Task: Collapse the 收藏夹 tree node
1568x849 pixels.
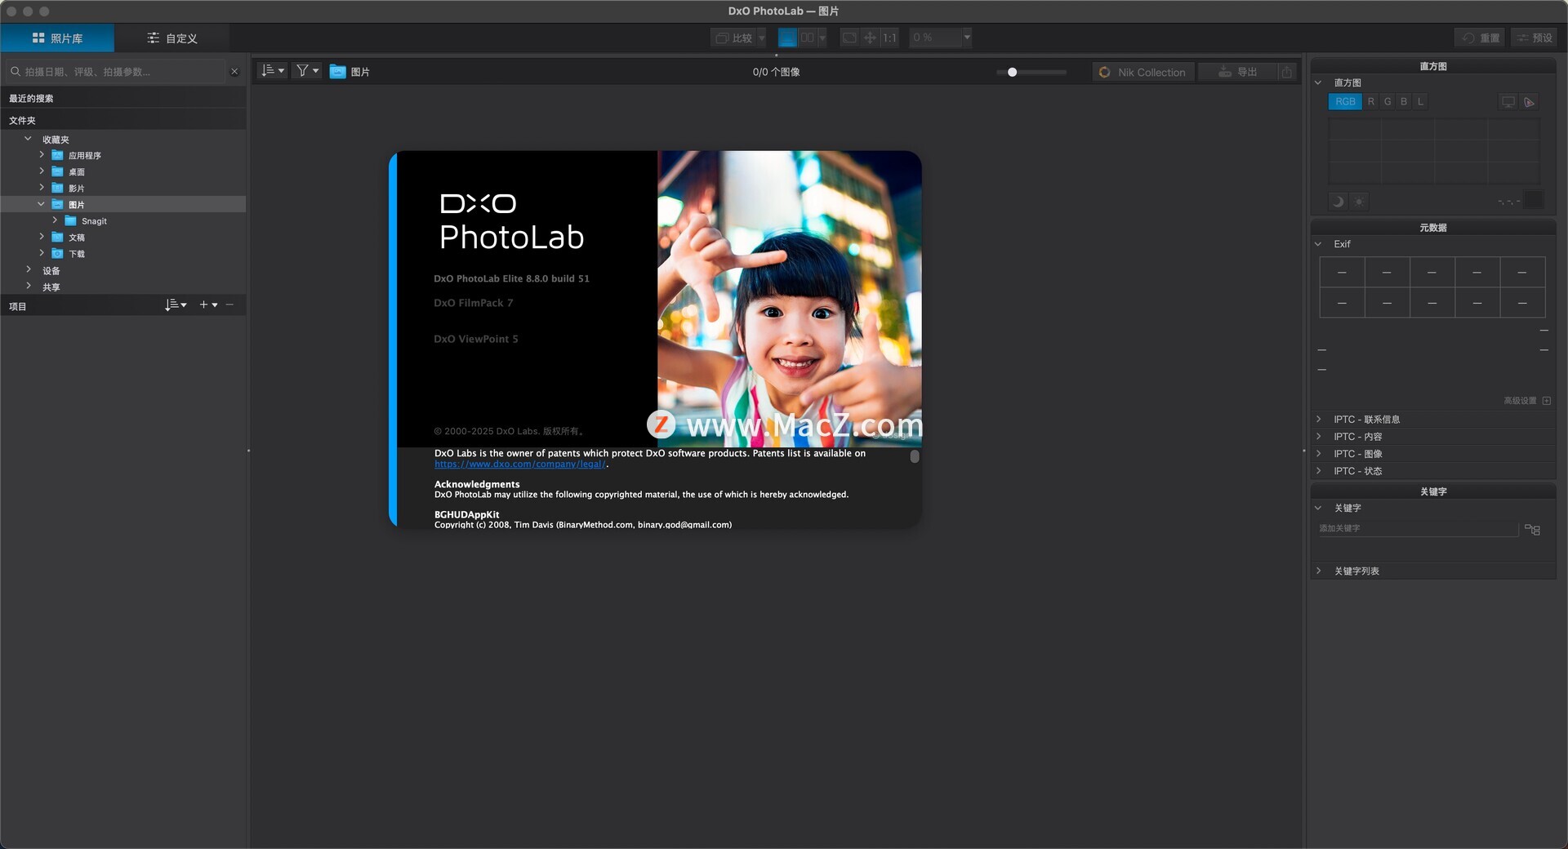Action: 28,139
